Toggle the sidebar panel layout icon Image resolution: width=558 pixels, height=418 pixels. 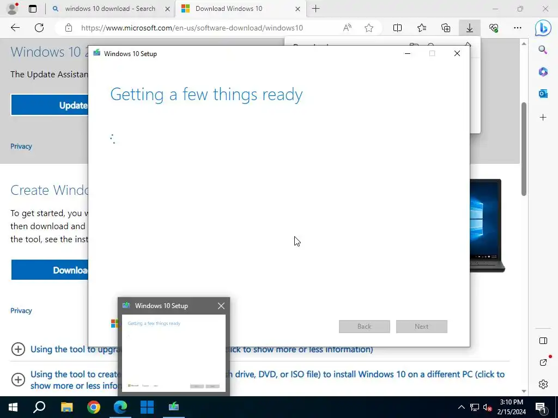[543, 341]
